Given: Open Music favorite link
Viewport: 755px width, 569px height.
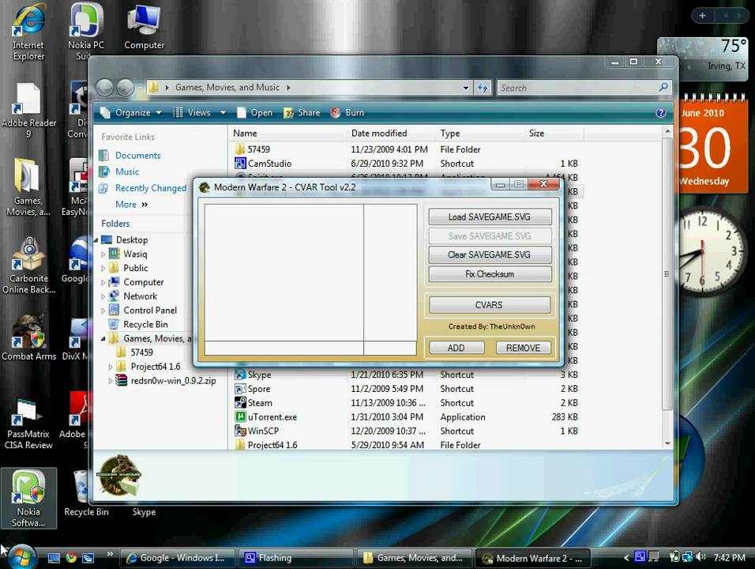Looking at the screenshot, I should pos(127,171).
